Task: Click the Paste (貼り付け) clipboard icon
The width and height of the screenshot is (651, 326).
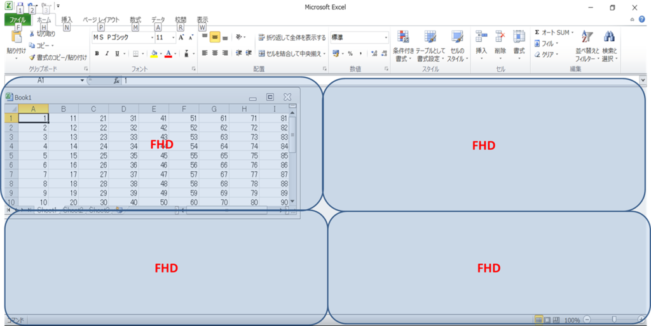Action: coord(16,37)
